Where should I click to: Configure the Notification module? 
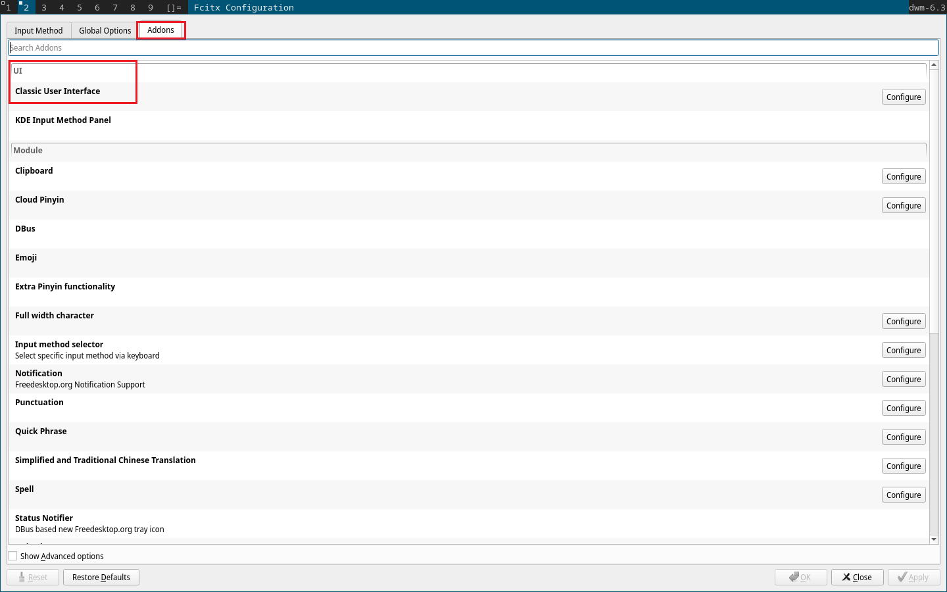coord(904,379)
